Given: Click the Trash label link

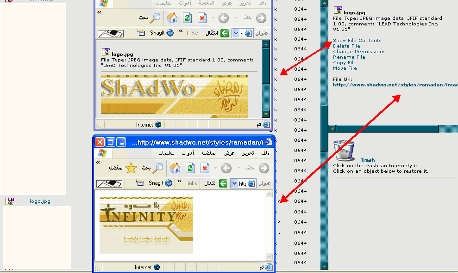Looking at the screenshot, I should tap(367, 160).
